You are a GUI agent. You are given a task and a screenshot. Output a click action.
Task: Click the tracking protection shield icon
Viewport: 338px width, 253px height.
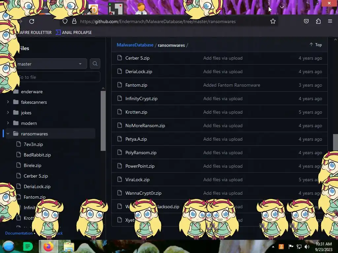(65, 21)
